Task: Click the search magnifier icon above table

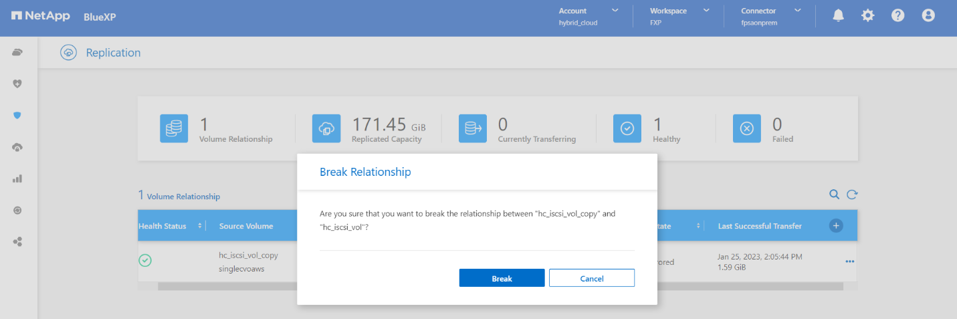Action: point(834,195)
